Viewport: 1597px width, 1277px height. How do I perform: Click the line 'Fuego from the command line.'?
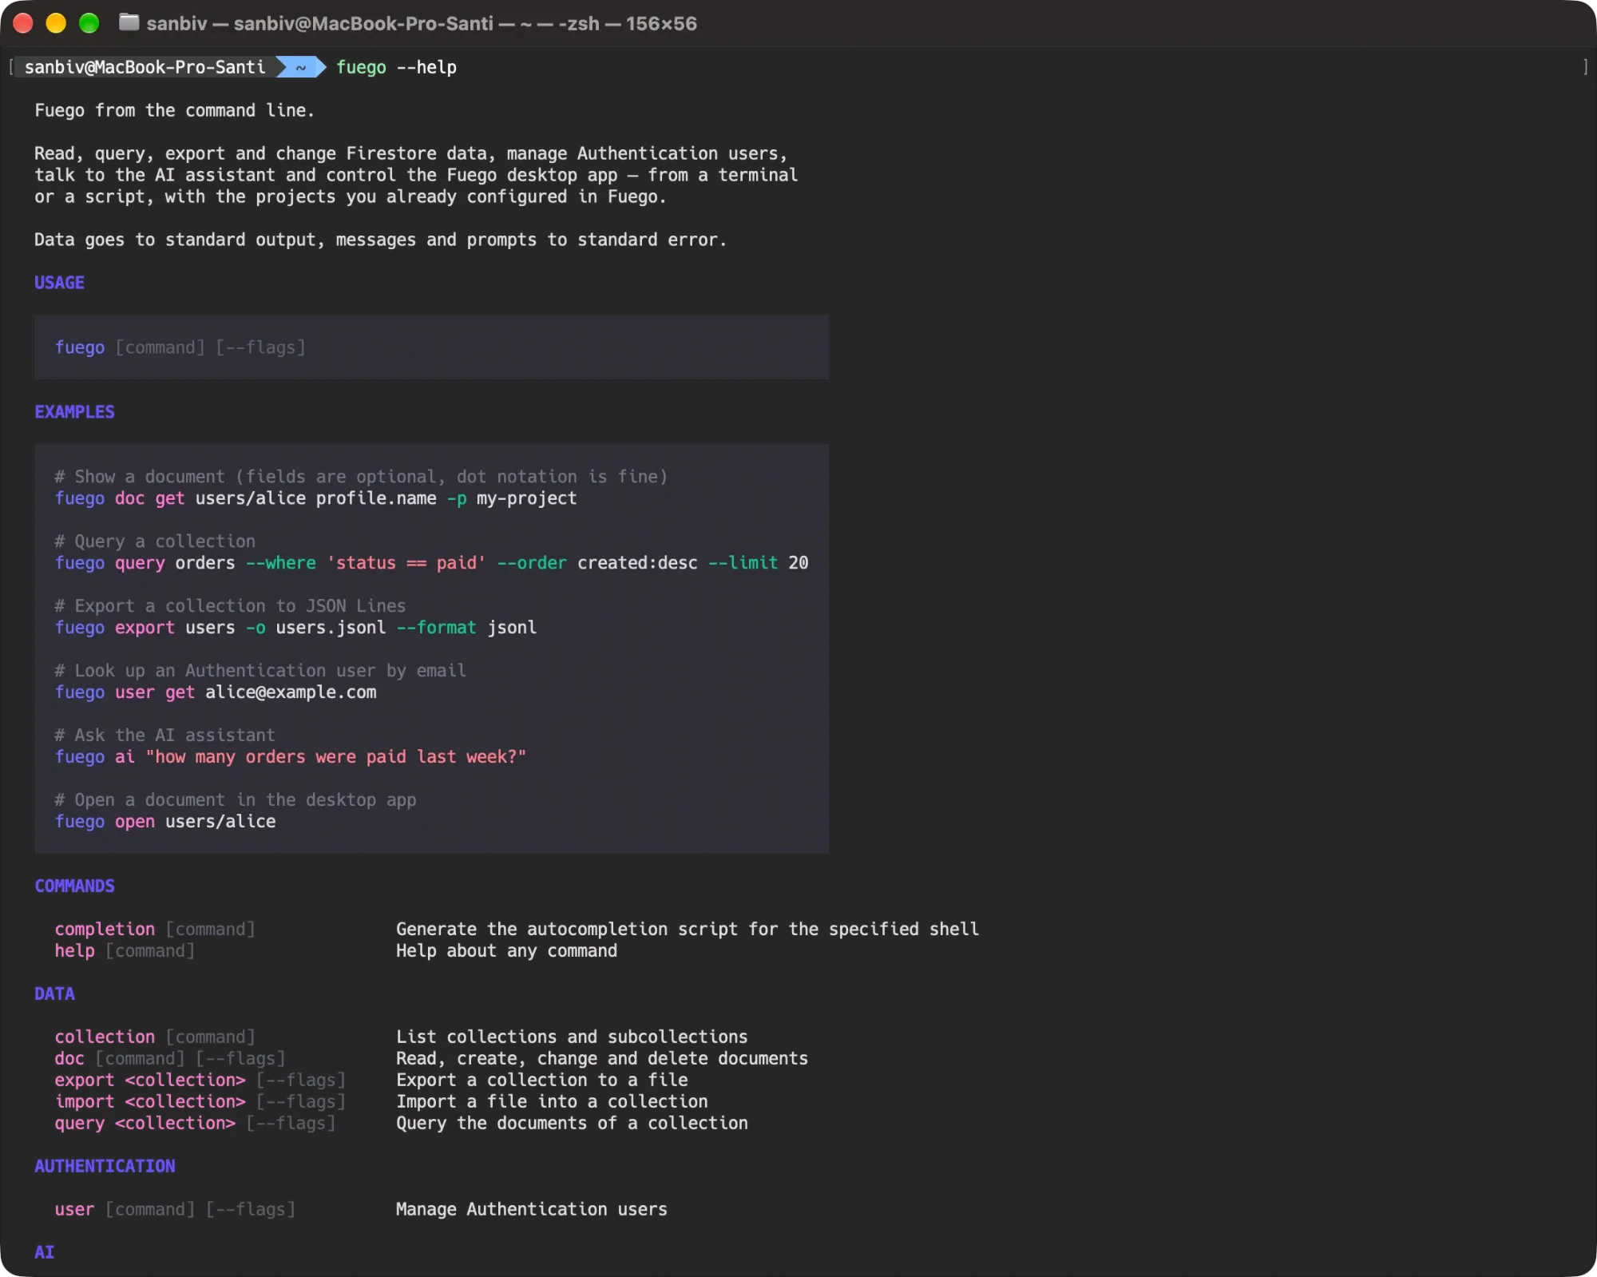(x=175, y=110)
